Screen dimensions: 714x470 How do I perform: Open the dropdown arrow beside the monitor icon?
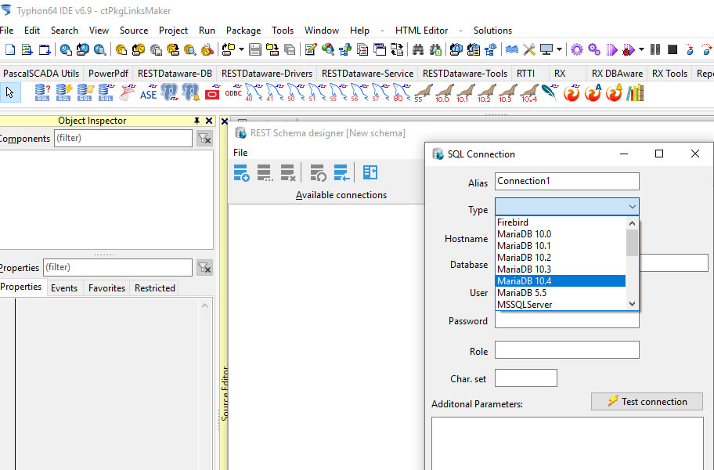559,49
